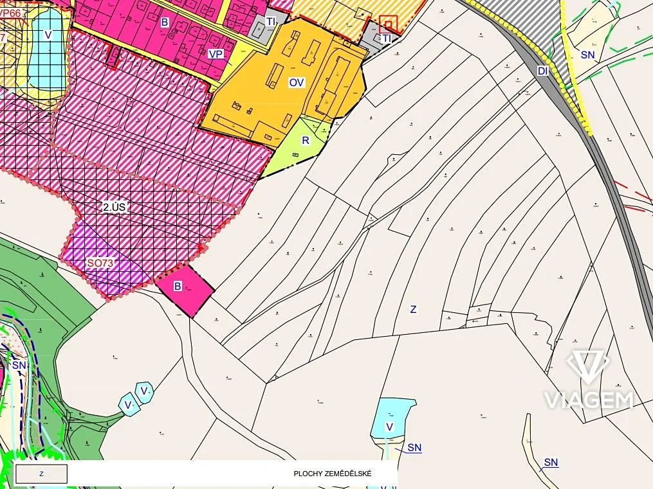Click the blue V water area beside VP66
653x489 pixels.
[48, 35]
